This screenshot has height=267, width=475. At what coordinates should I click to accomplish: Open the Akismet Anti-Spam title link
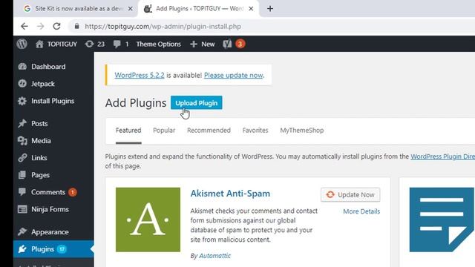[x=230, y=194]
